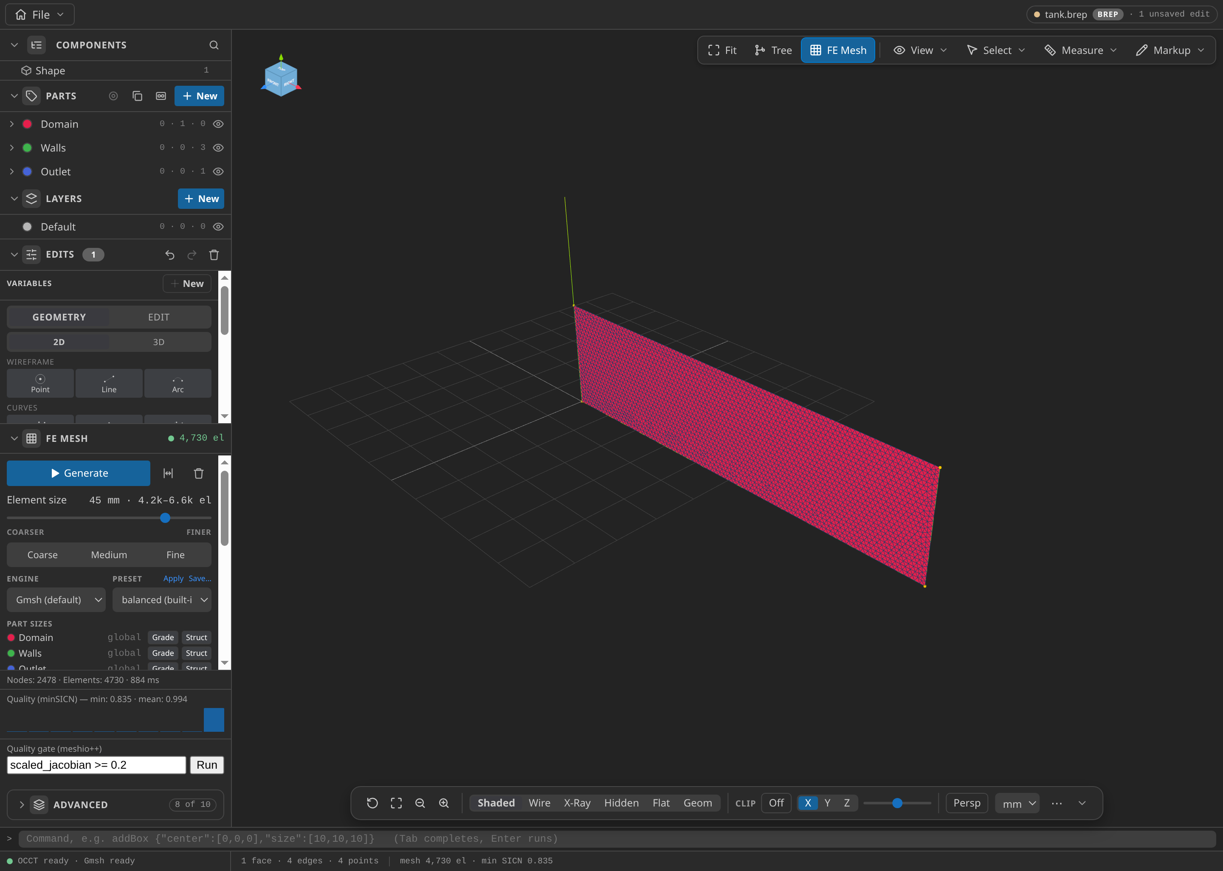Click the target icon in Parts header
Viewport: 1223px width, 871px height.
[x=113, y=96]
